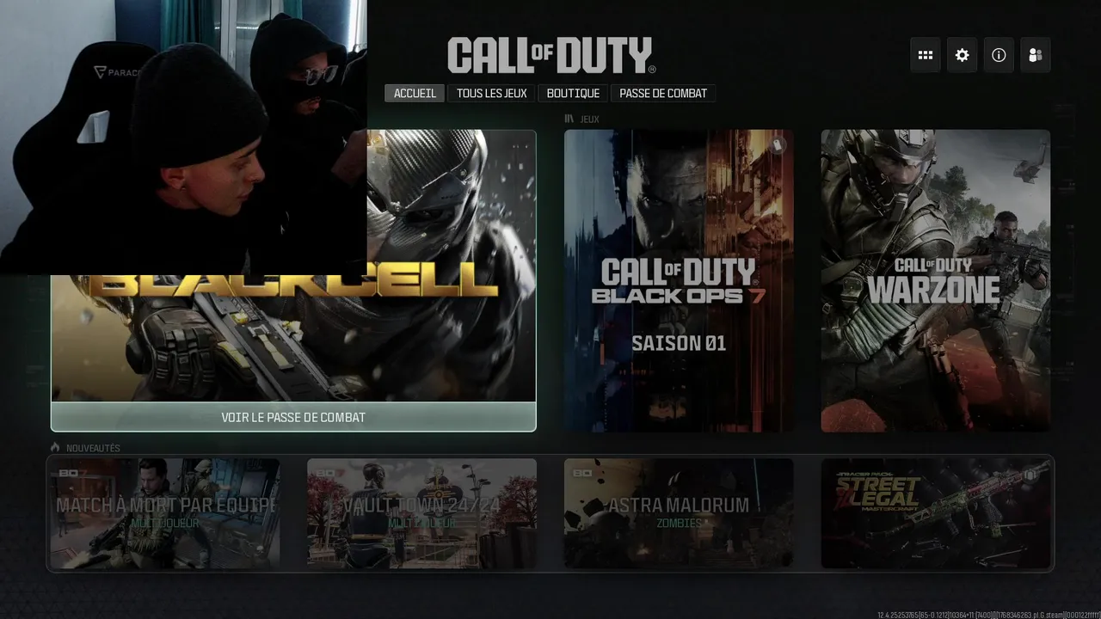Click the Call of Duty logo
The width and height of the screenshot is (1101, 619).
[x=551, y=56]
